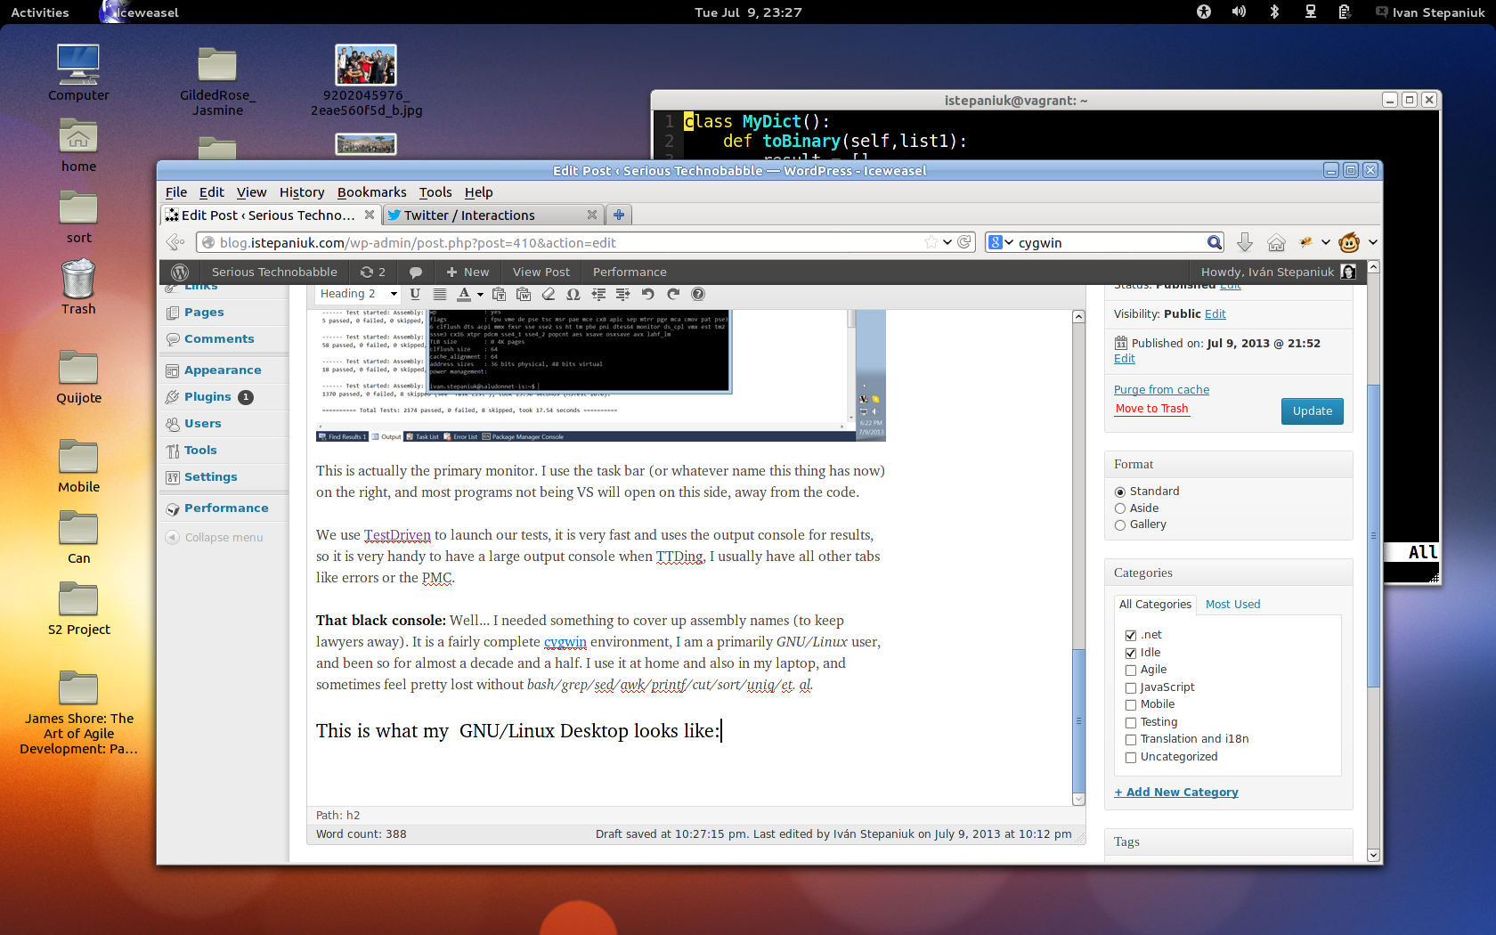This screenshot has height=935, width=1496.
Task: Click the Move to Trash link
Action: (x=1151, y=409)
